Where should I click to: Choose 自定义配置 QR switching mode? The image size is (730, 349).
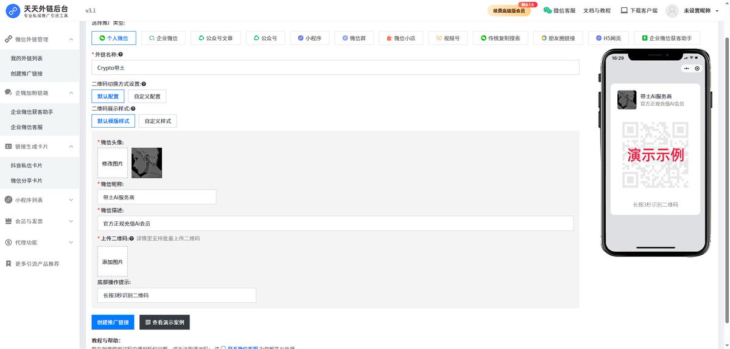[x=147, y=97]
